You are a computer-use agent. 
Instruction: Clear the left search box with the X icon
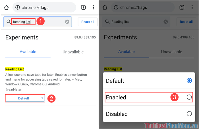click(67, 22)
